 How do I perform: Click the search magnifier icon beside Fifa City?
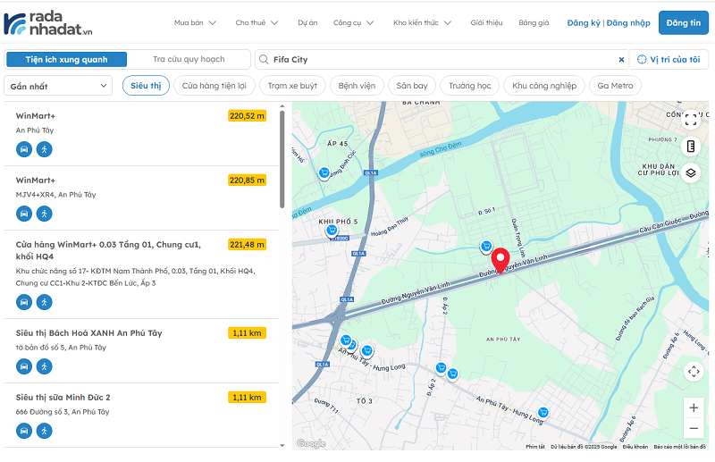tap(264, 59)
